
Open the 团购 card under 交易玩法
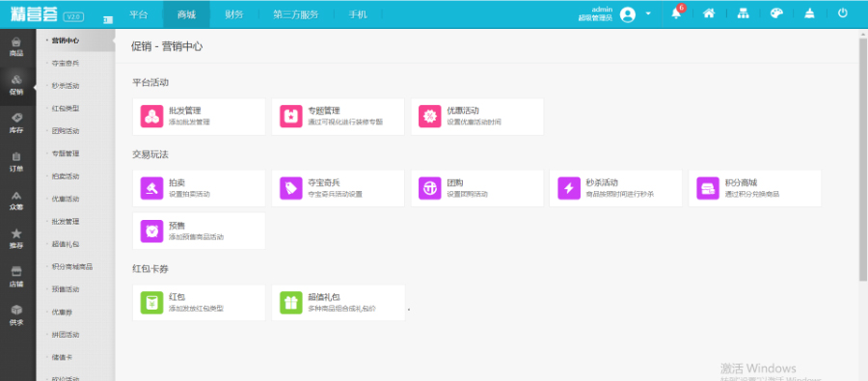click(477, 188)
